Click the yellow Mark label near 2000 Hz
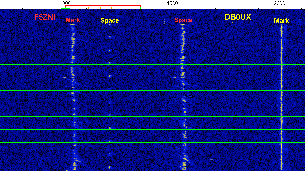 (281, 21)
